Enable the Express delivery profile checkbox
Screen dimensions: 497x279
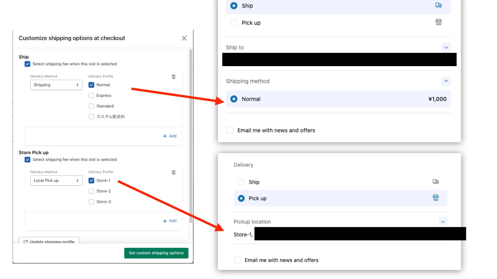click(x=91, y=96)
